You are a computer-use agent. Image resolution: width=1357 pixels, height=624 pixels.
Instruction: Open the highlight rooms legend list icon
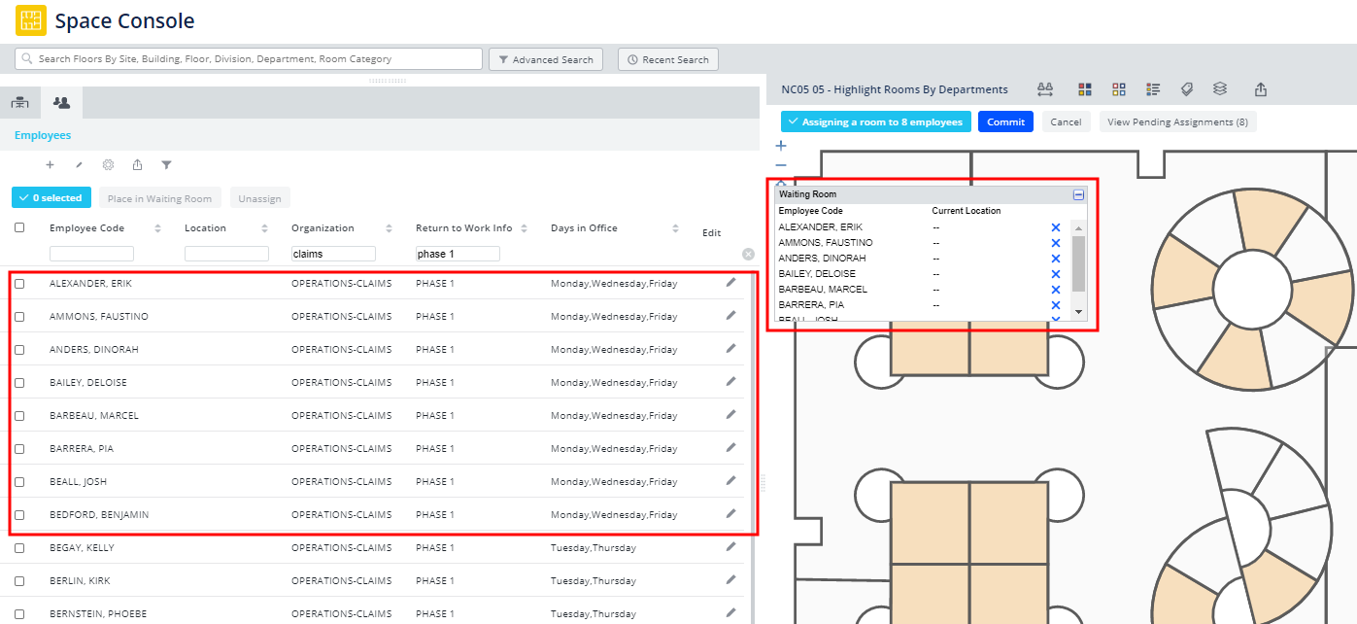(x=1153, y=88)
